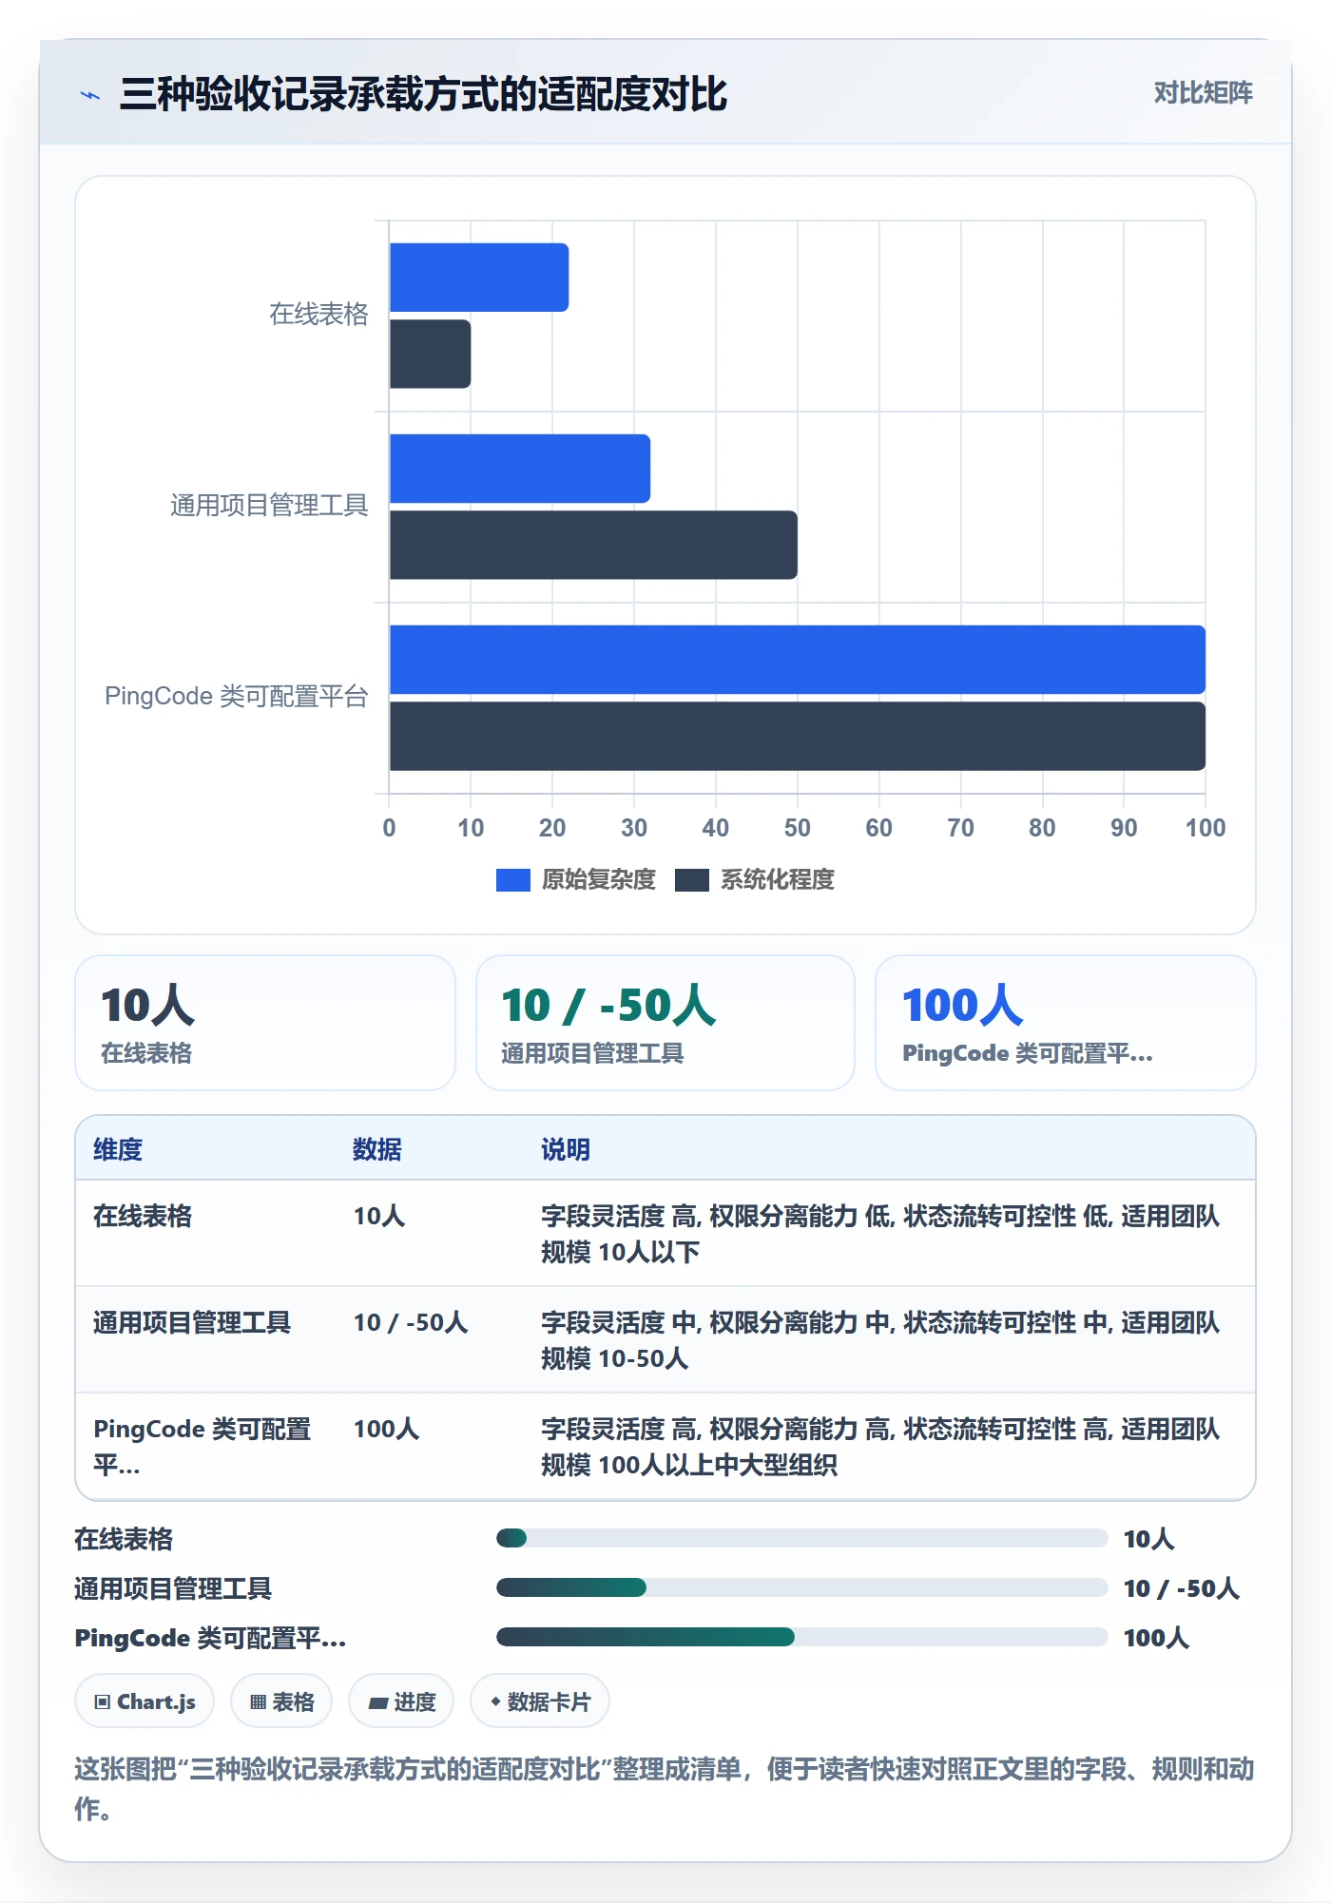Click the 说明 column header

[566, 1149]
